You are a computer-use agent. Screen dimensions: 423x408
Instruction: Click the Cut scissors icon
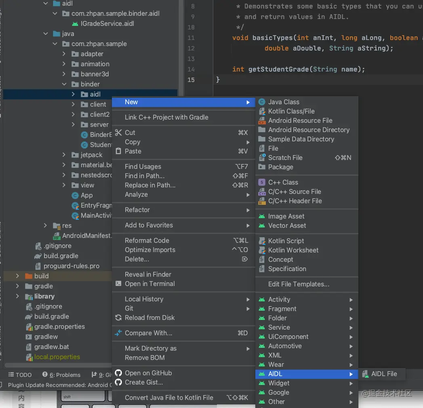[x=118, y=132]
